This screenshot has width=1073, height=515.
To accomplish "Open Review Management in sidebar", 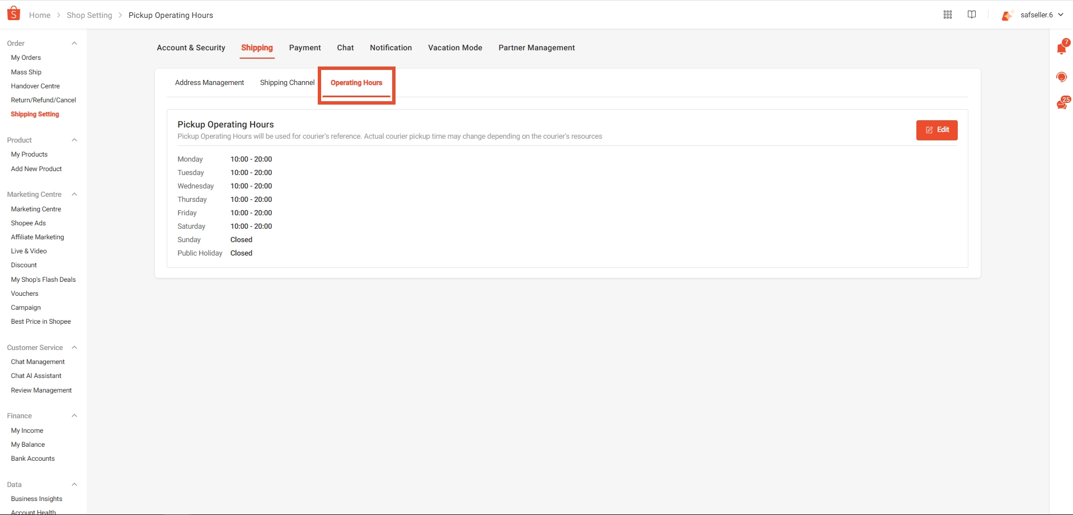I will pyautogui.click(x=41, y=390).
